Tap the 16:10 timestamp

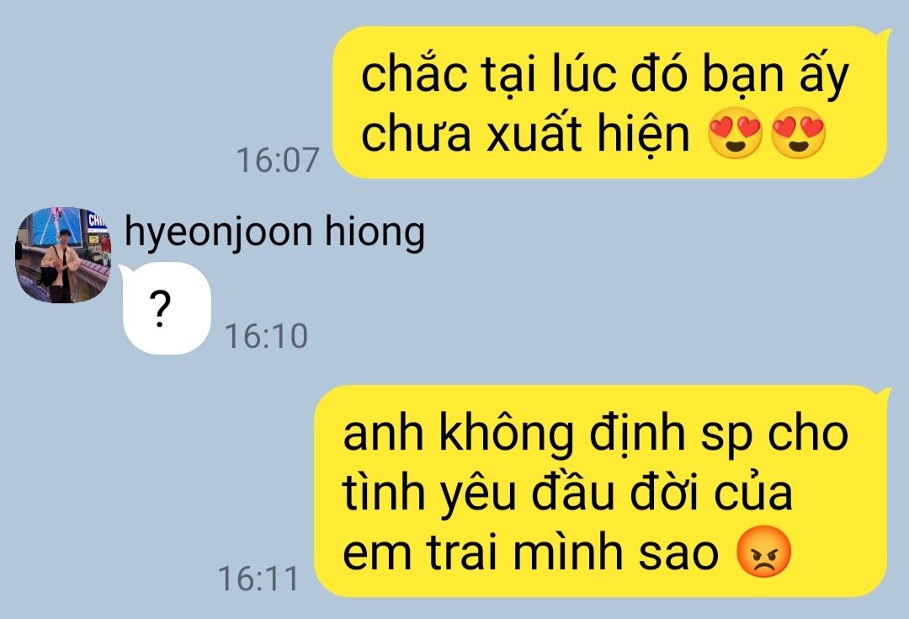[266, 336]
